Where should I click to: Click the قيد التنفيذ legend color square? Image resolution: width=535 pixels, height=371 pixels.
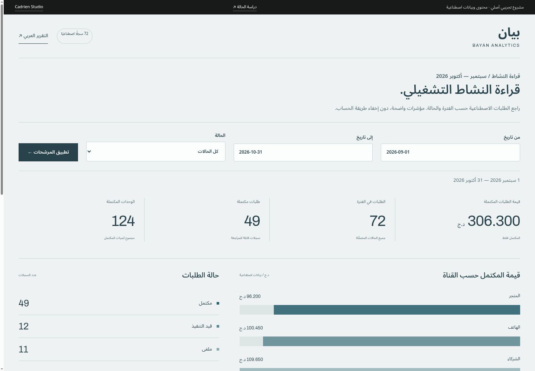(218, 326)
